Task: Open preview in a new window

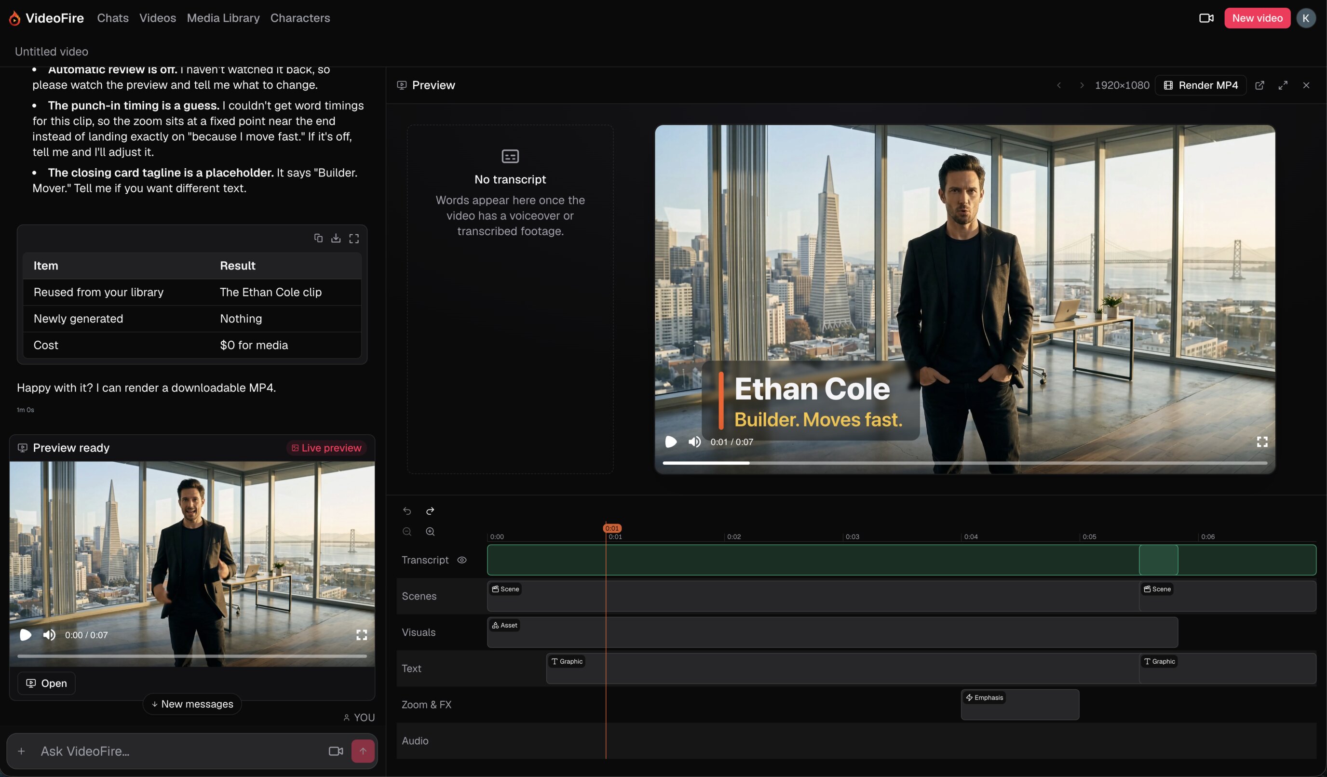Action: (1259, 85)
